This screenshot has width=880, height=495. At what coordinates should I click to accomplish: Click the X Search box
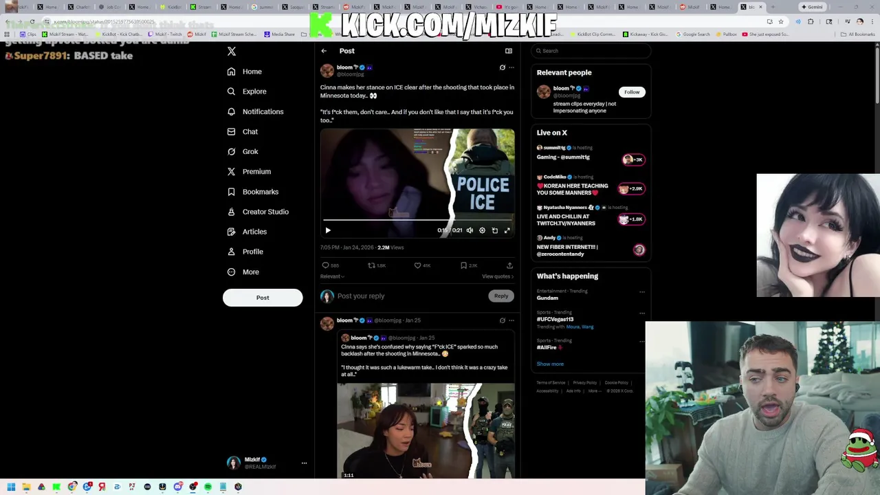(x=591, y=51)
